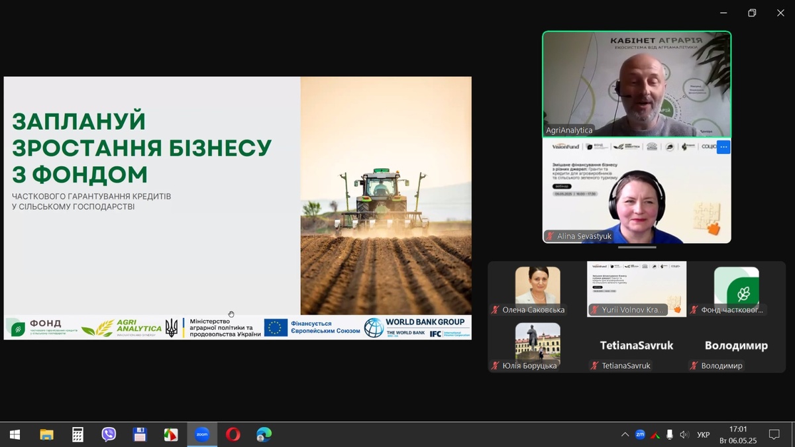The image size is (795, 447).
Task: Select Олена Саковська participant tile
Action: tap(538, 289)
